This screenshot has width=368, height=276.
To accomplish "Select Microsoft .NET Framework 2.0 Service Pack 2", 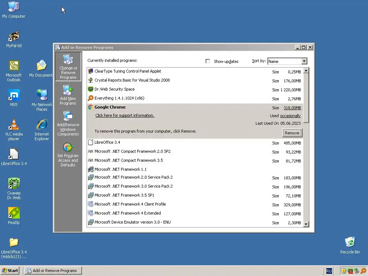I will click(195, 178).
